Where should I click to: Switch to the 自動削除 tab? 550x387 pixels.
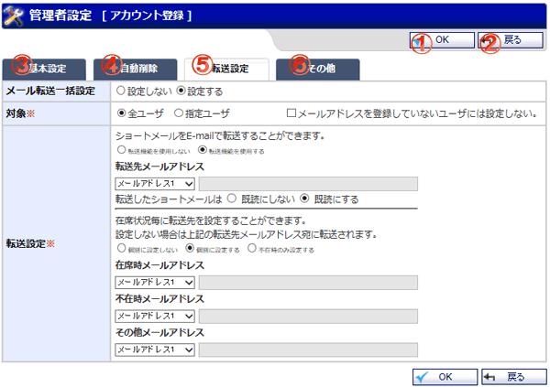pos(135,69)
